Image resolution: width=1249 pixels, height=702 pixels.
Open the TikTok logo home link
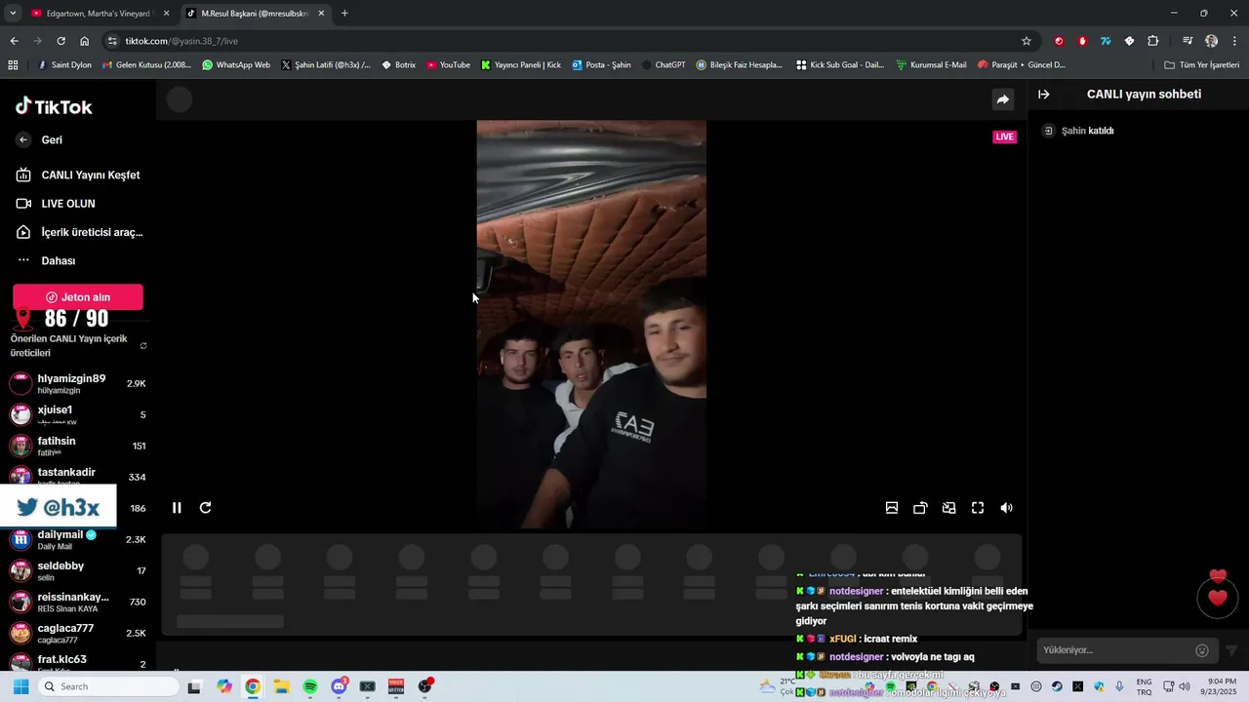pyautogui.click(x=55, y=106)
